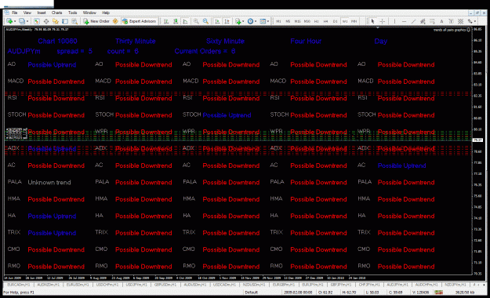Switch to the GBPUSDm,H1 chart tab

(165, 285)
